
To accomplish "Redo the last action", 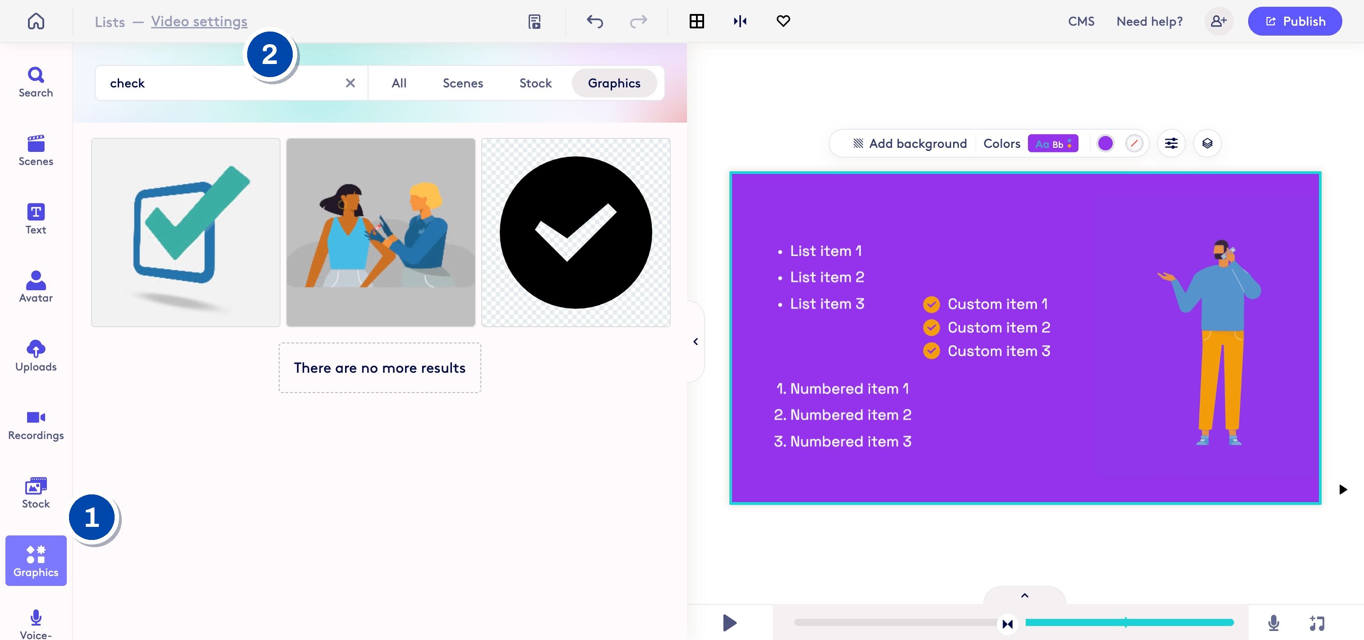I will point(638,22).
